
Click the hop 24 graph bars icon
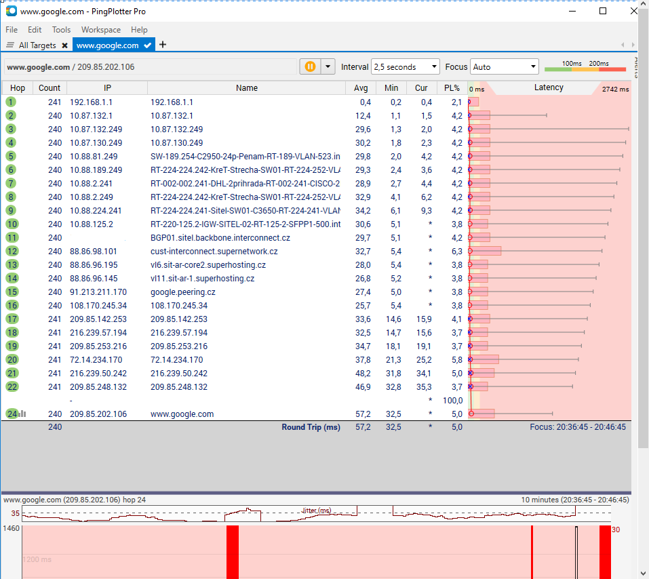point(22,414)
